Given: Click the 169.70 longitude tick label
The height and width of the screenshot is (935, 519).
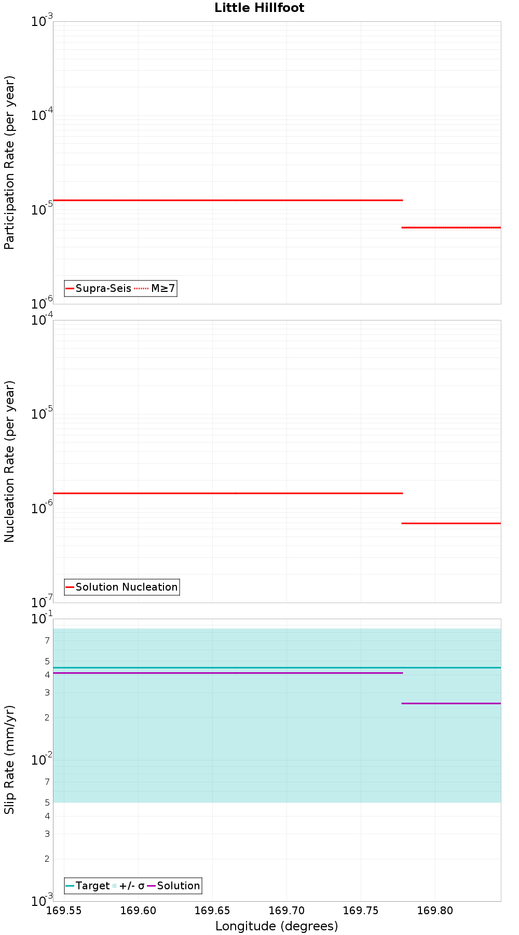Looking at the screenshot, I should point(286,910).
